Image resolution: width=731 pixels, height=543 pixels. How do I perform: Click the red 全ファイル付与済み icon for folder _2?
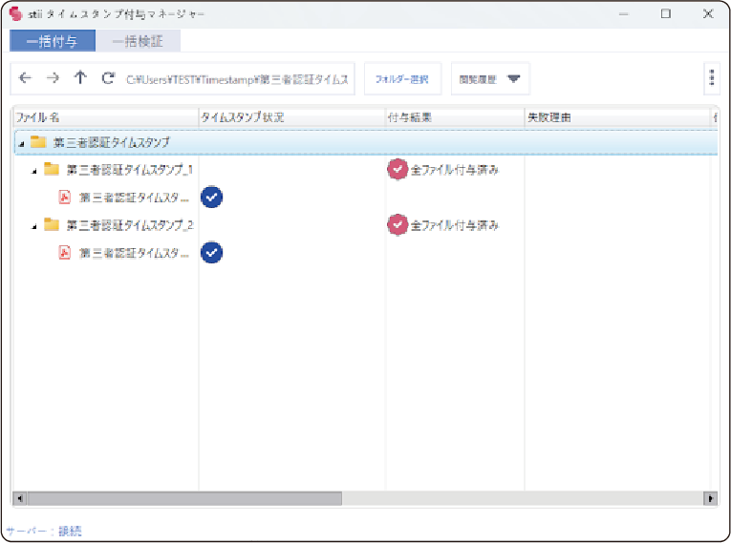pyautogui.click(x=398, y=225)
